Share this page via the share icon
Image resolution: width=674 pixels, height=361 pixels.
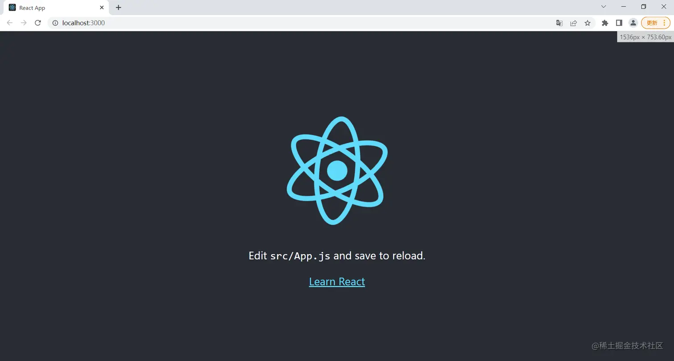pos(574,23)
